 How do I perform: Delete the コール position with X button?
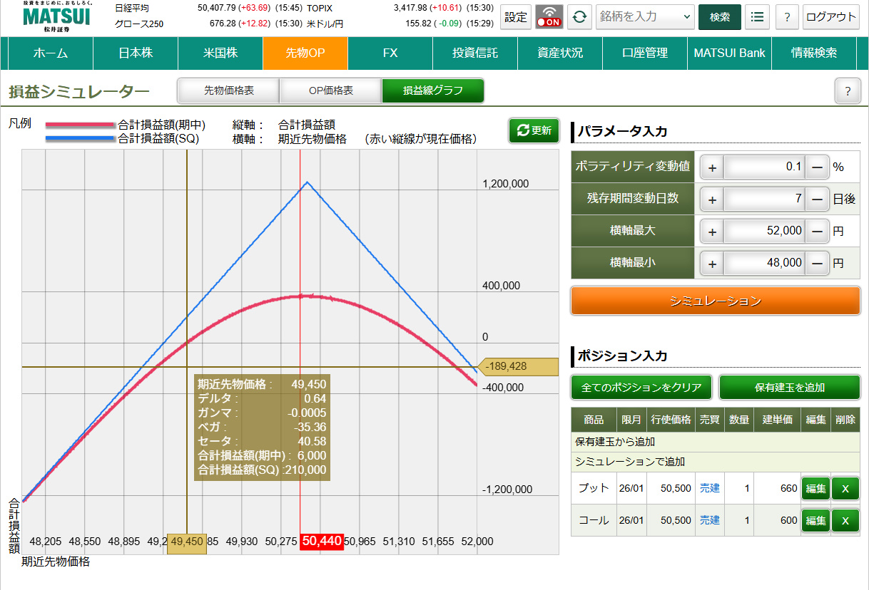pyautogui.click(x=845, y=521)
